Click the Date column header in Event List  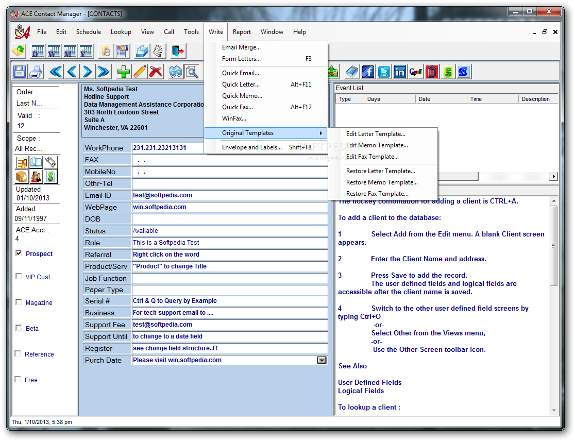(441, 99)
